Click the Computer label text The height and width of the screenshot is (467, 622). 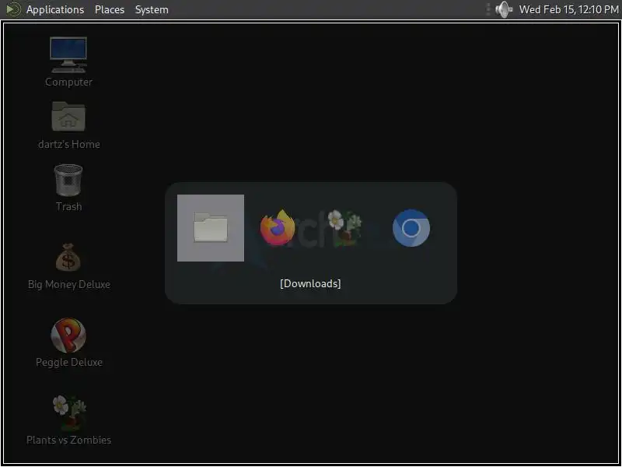68,82
